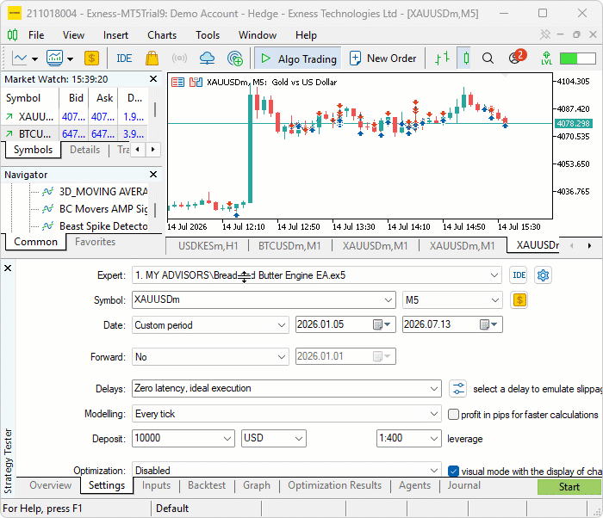
Task: Click the chart depth of market icon
Action: (x=177, y=83)
